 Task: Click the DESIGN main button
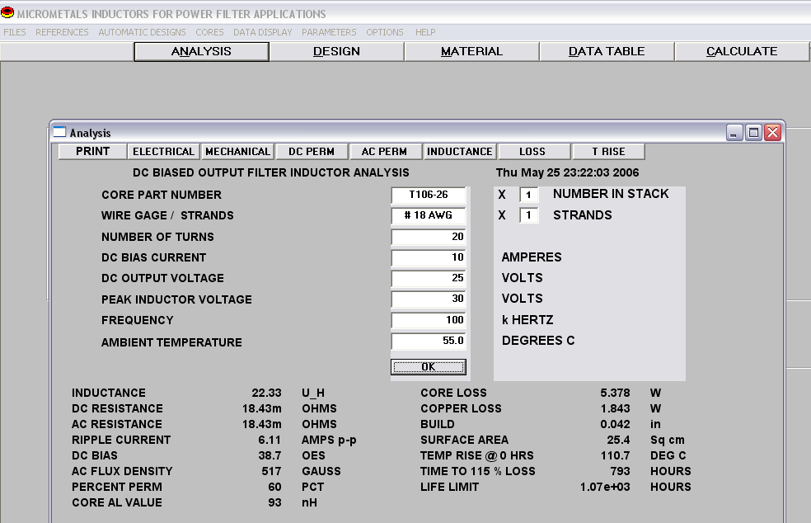coord(337,51)
